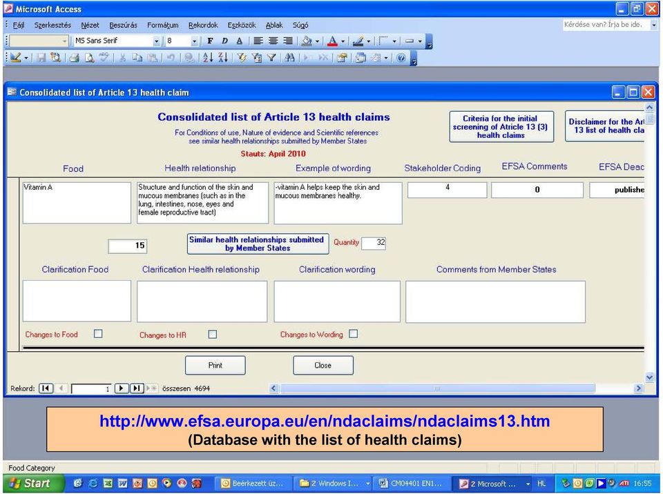Apply fill/background color bucket
This screenshot has height=494, width=663.
[307, 41]
